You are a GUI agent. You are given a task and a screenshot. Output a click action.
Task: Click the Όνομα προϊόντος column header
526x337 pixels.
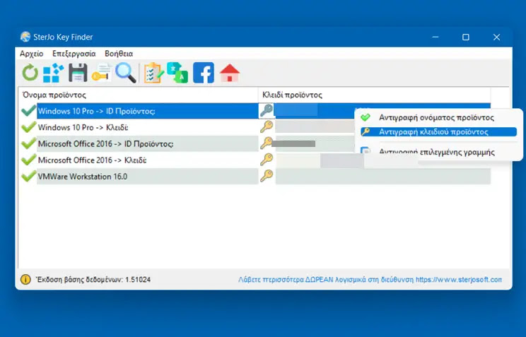click(138, 95)
